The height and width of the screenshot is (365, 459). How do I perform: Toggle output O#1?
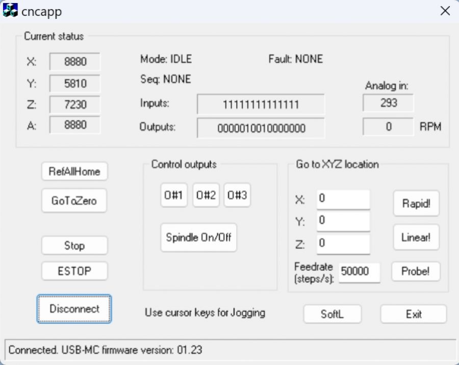(174, 196)
